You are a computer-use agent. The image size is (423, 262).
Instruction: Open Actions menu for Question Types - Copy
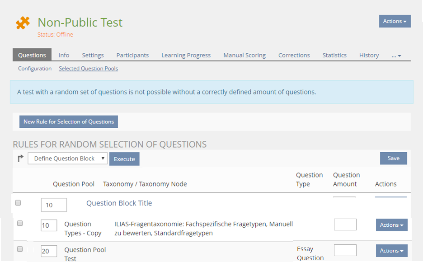click(391, 225)
